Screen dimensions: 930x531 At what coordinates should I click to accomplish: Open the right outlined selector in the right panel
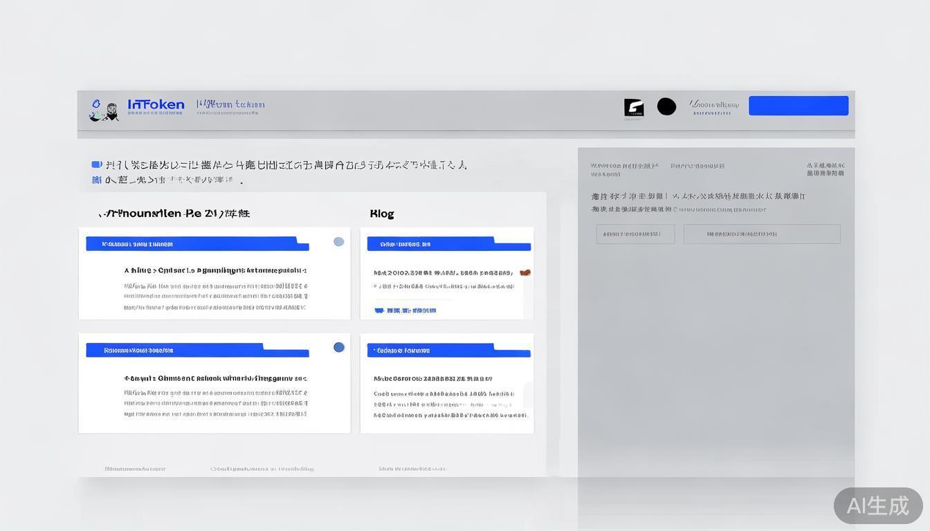(761, 234)
